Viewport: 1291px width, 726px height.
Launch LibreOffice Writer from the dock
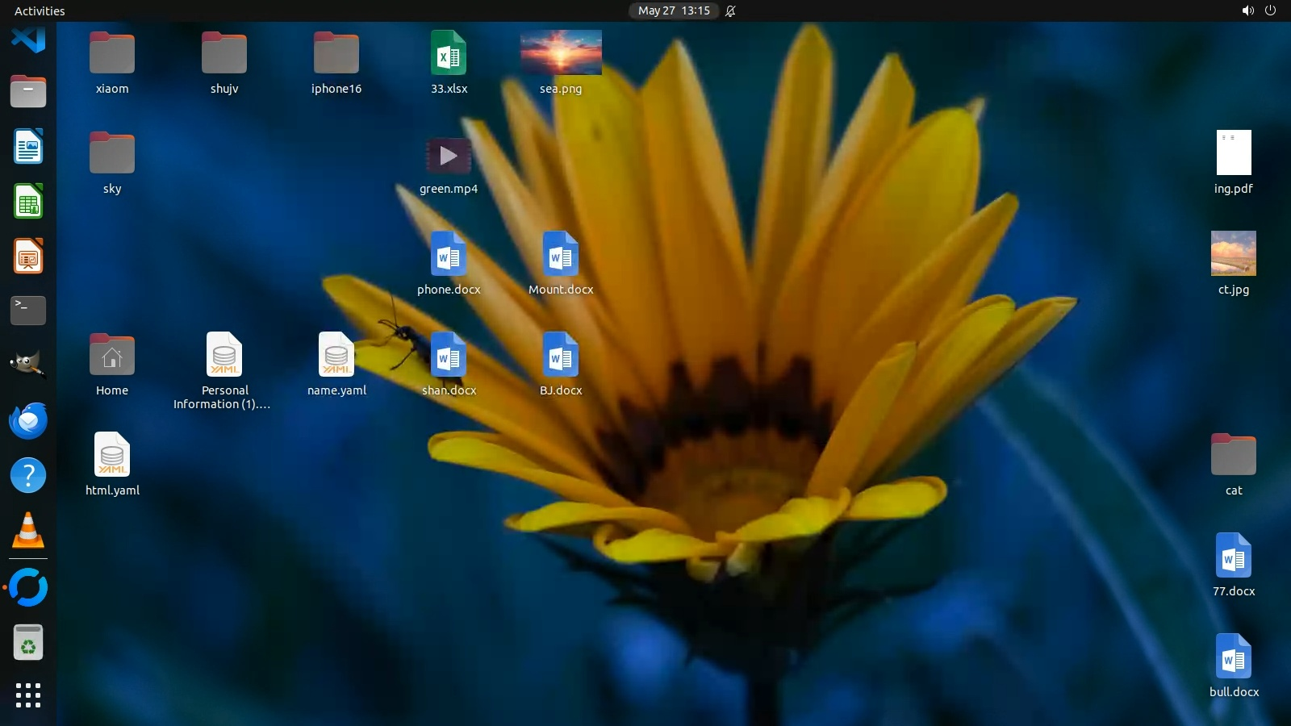coord(28,147)
